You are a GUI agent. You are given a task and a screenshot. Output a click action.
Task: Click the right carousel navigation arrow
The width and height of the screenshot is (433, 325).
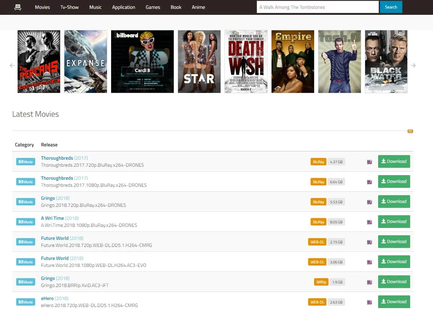[x=414, y=65]
